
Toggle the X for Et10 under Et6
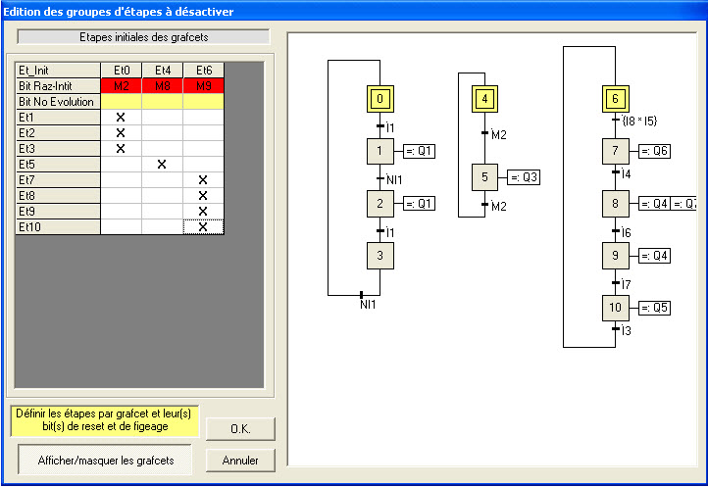[203, 227]
